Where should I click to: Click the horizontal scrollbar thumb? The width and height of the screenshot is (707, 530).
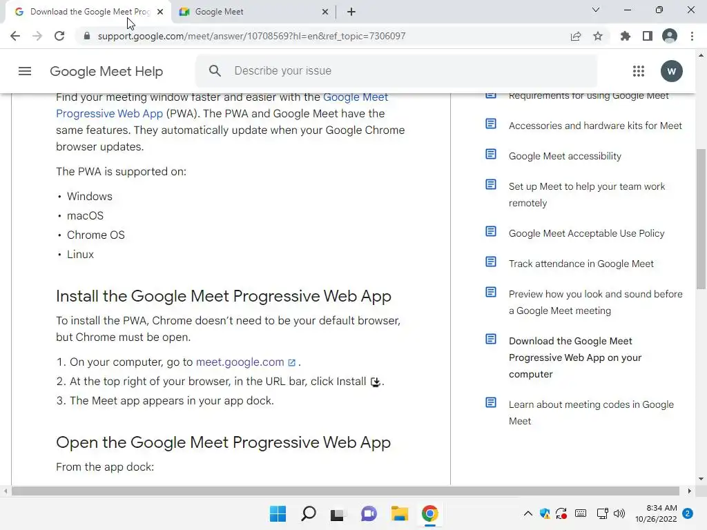point(345,491)
